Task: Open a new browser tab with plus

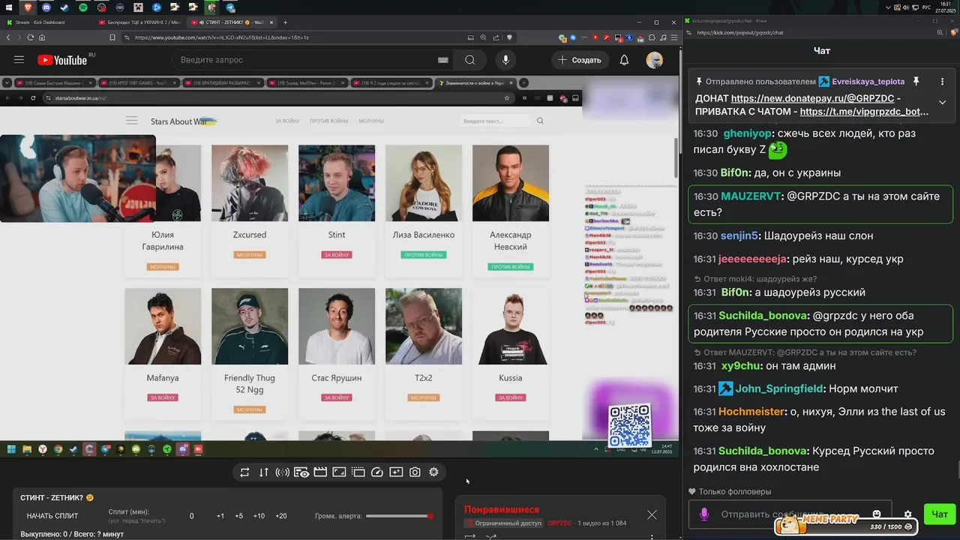Action: click(x=283, y=22)
